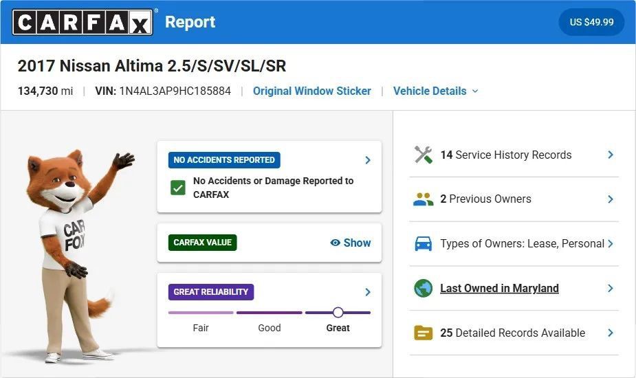Expand Service History Records arrow
Viewport: 636px width, 378px height.
[x=611, y=155]
